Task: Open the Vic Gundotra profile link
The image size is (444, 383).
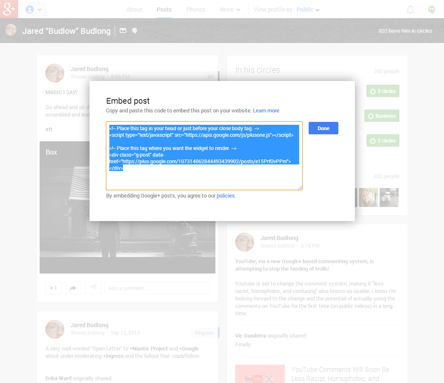Action: click(250, 335)
